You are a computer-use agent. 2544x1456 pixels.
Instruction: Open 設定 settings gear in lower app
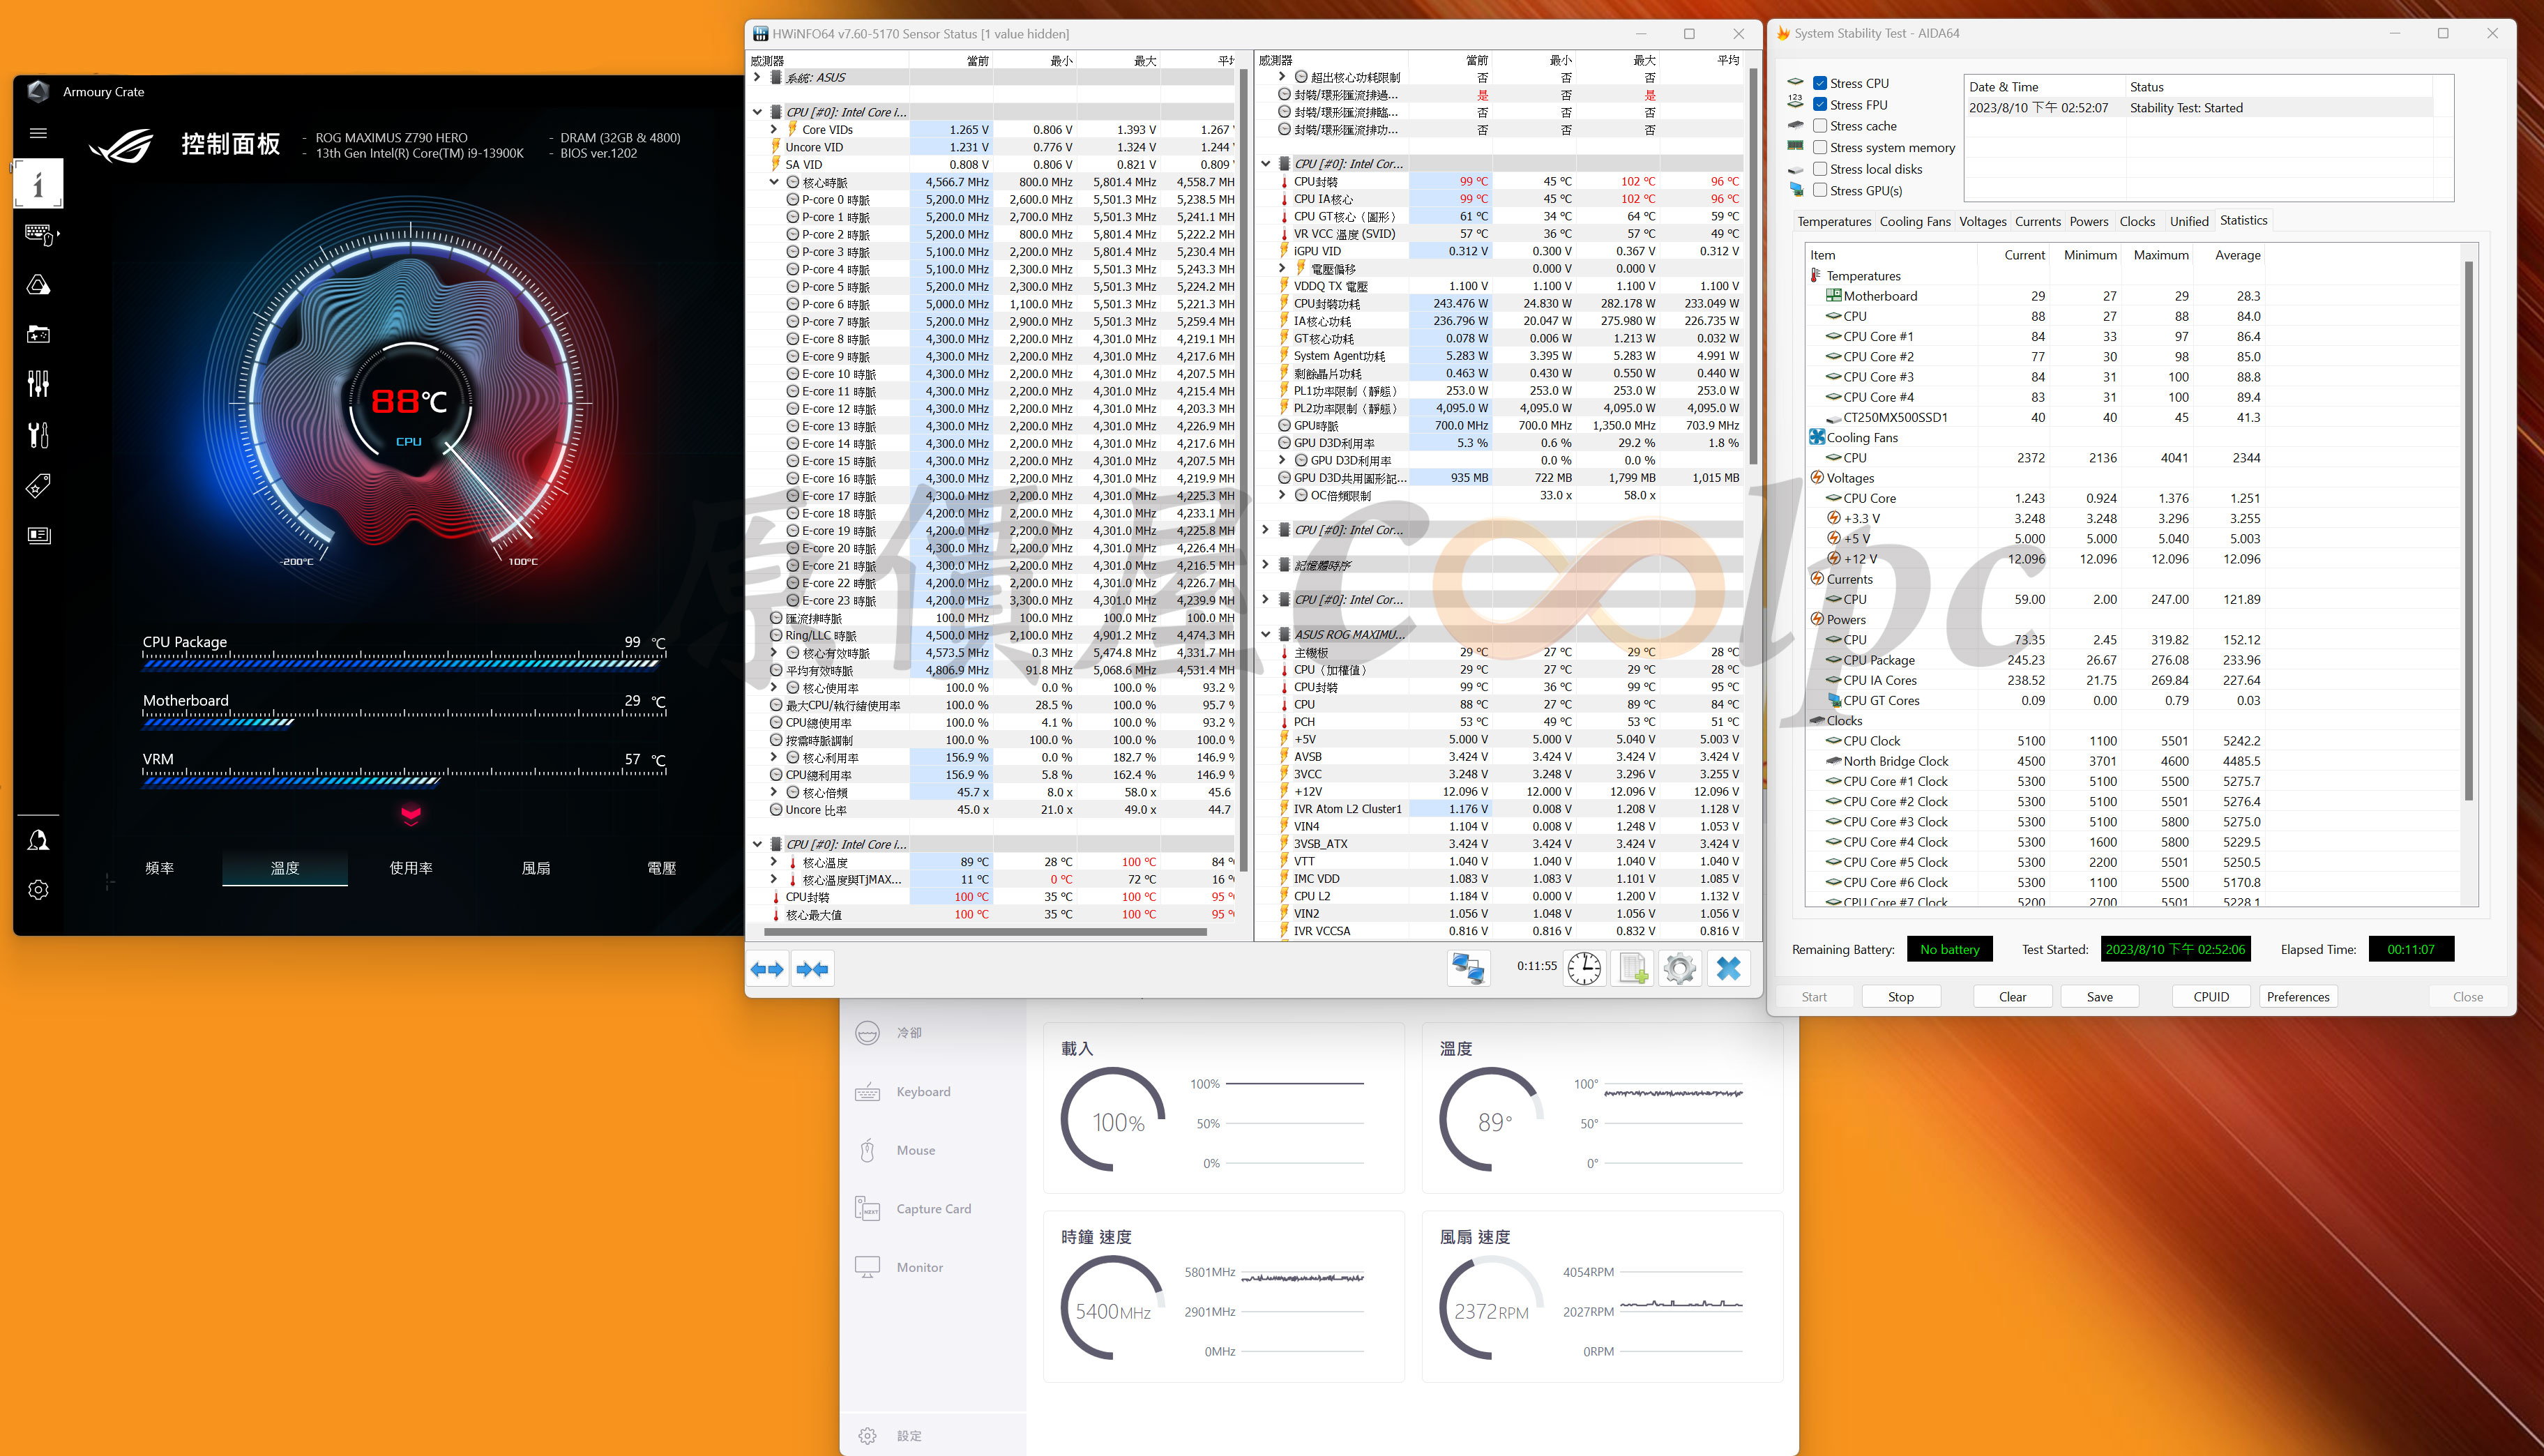[x=867, y=1436]
